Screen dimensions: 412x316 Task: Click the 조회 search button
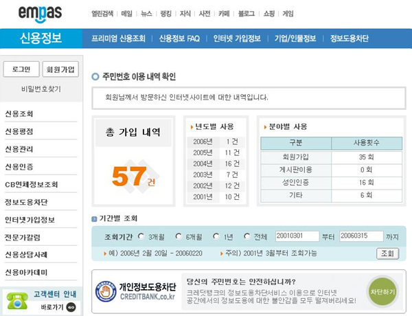point(387,253)
